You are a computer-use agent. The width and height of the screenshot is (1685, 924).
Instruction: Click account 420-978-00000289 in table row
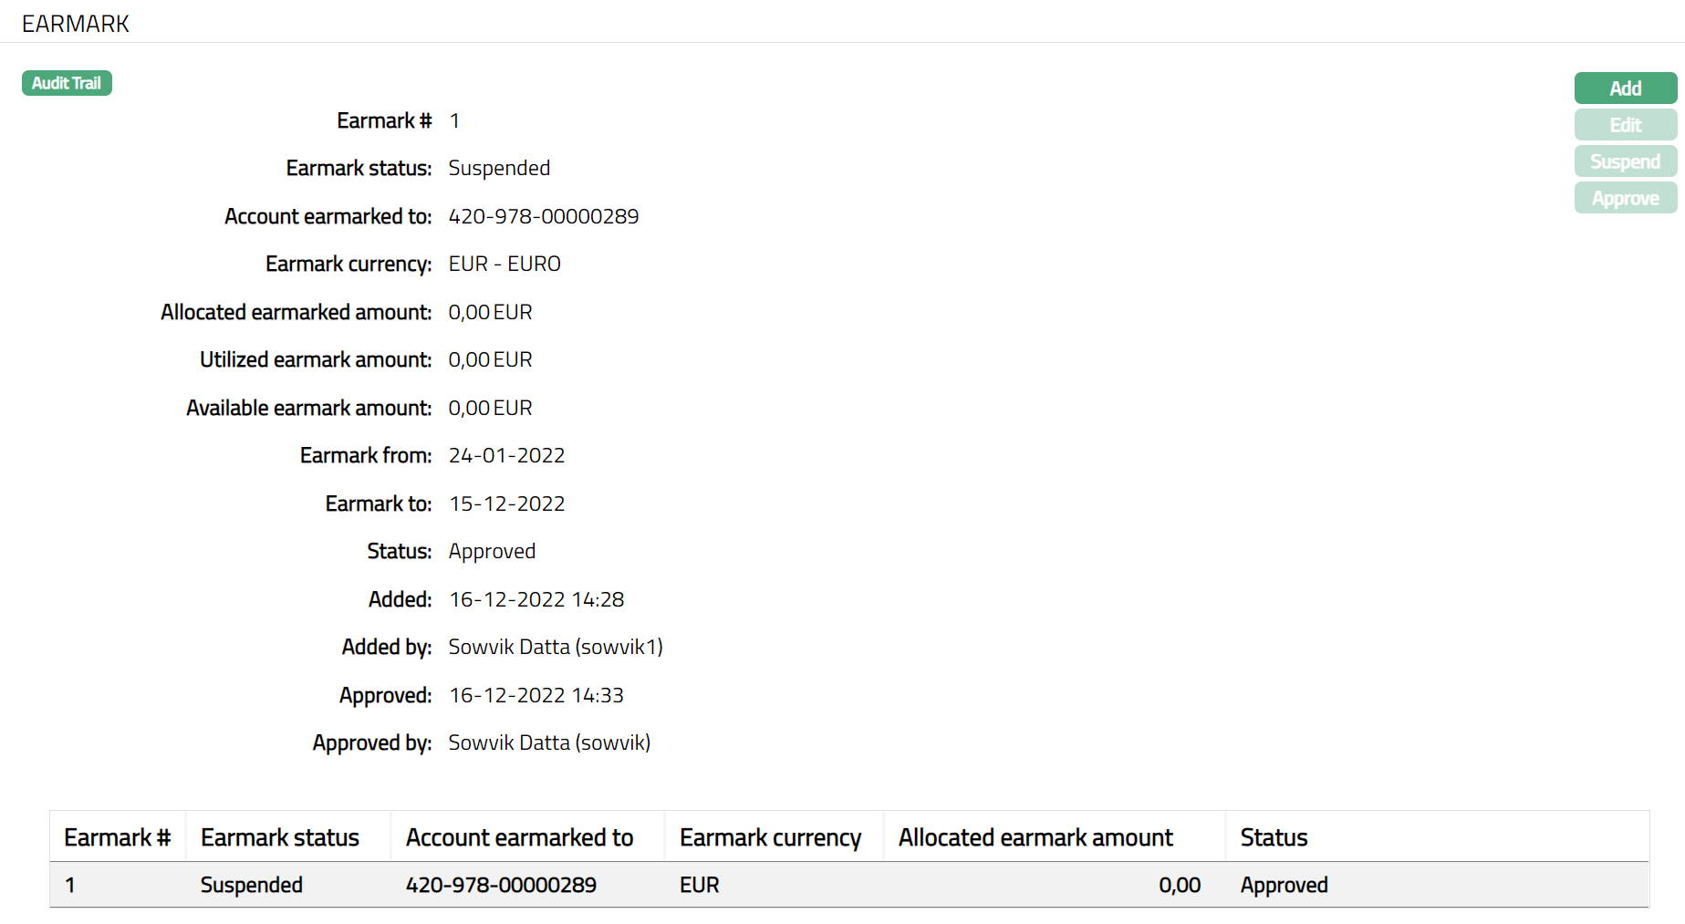pos(501,885)
